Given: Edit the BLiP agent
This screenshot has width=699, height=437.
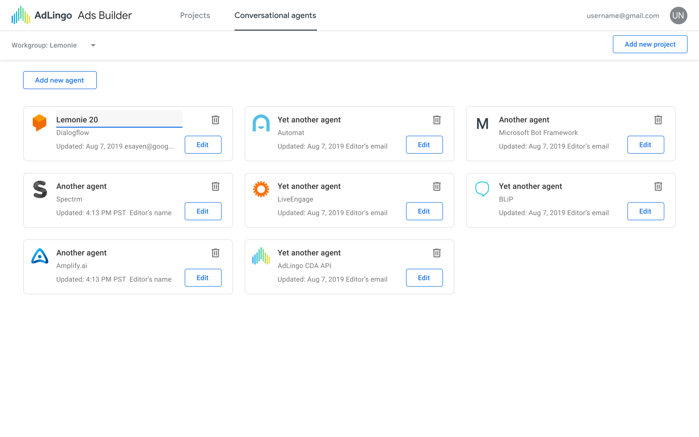Looking at the screenshot, I should coord(645,211).
